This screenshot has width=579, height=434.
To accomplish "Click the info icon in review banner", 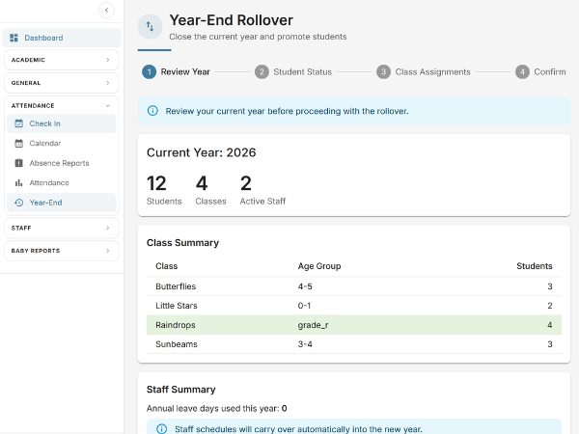I will pyautogui.click(x=152, y=111).
